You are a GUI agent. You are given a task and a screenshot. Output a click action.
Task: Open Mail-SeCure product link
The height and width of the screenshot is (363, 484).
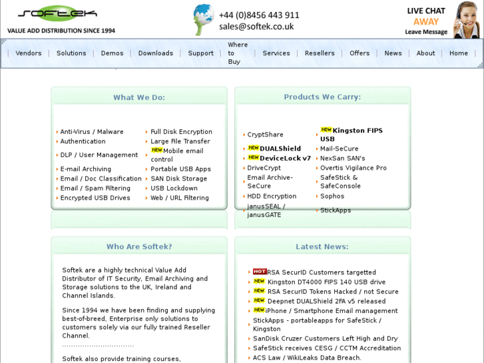point(340,149)
